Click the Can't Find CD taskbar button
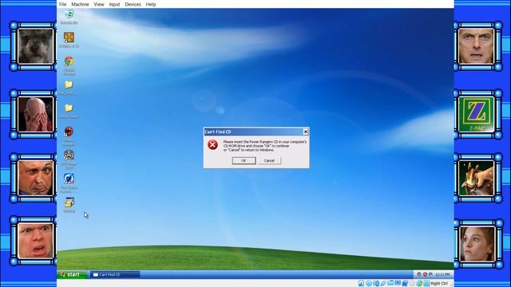Viewport: 511px width, 287px height. tap(115, 274)
